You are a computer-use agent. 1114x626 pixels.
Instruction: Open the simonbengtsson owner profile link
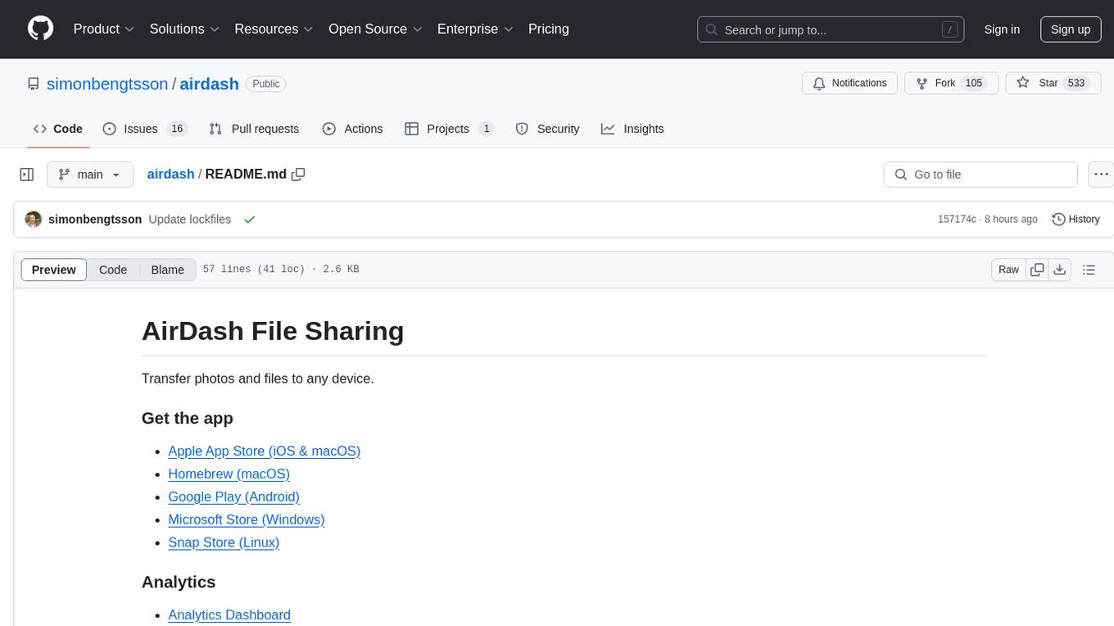(107, 84)
